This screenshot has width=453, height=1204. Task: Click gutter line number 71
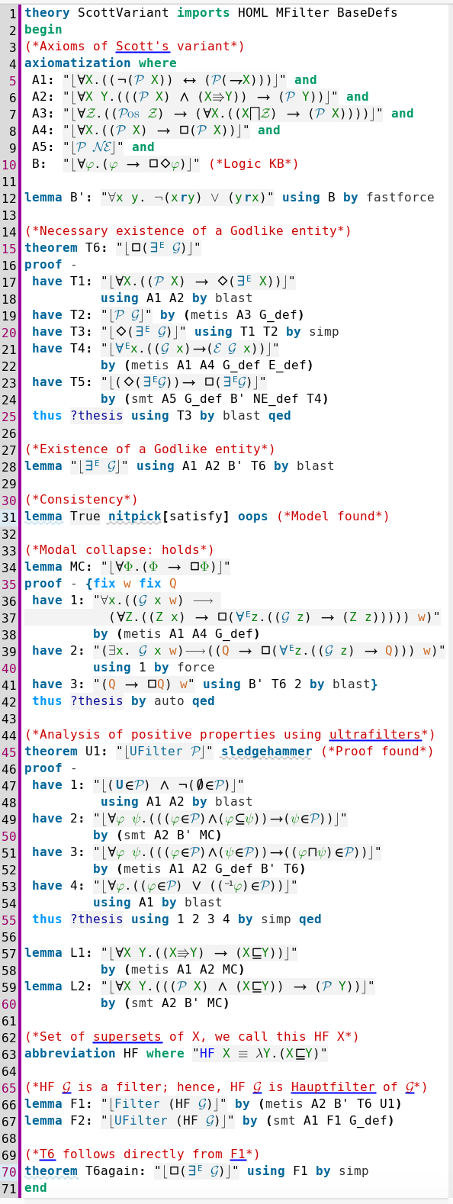click(x=9, y=1188)
